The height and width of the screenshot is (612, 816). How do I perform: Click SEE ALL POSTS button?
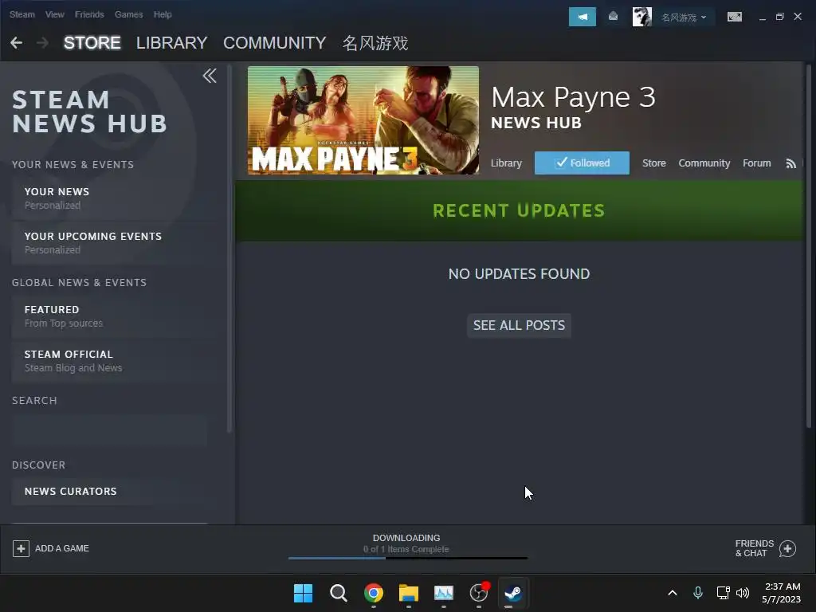[519, 325]
